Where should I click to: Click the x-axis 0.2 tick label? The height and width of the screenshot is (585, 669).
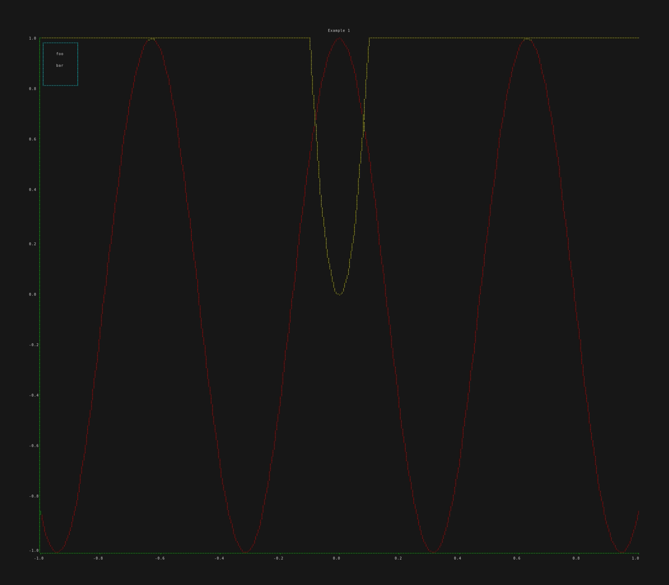pyautogui.click(x=398, y=558)
